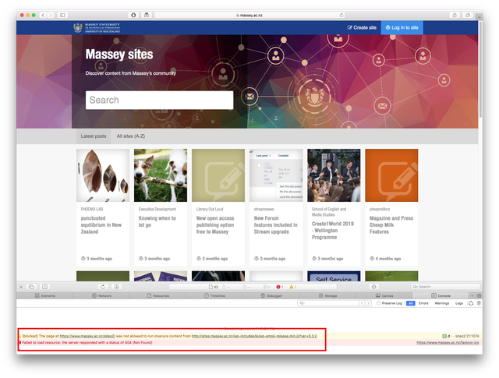The height and width of the screenshot is (378, 499).
Task: Click the dogs thumbnail for Executive Development
Action: click(x=161, y=175)
